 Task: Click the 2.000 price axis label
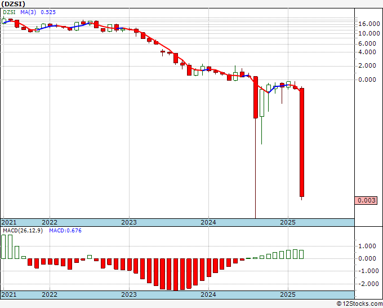[x=367, y=65]
